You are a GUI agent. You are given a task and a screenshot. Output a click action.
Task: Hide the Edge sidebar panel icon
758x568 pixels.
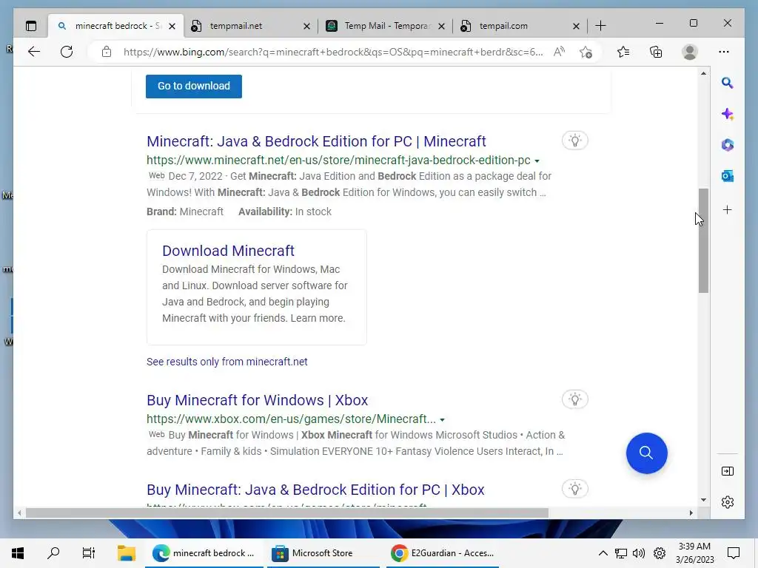click(x=727, y=471)
